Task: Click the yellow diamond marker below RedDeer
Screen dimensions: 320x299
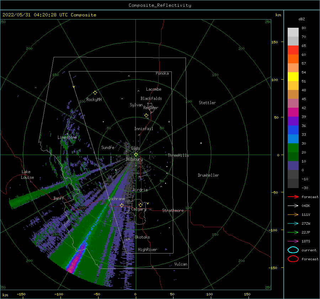Action: pyautogui.click(x=146, y=116)
